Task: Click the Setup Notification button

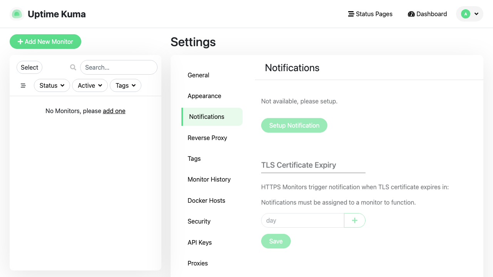Action: pyautogui.click(x=294, y=125)
